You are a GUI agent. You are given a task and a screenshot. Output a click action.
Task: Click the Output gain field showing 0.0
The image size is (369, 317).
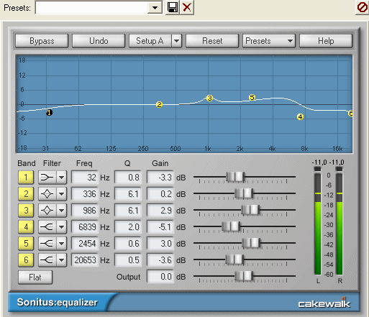click(160, 277)
